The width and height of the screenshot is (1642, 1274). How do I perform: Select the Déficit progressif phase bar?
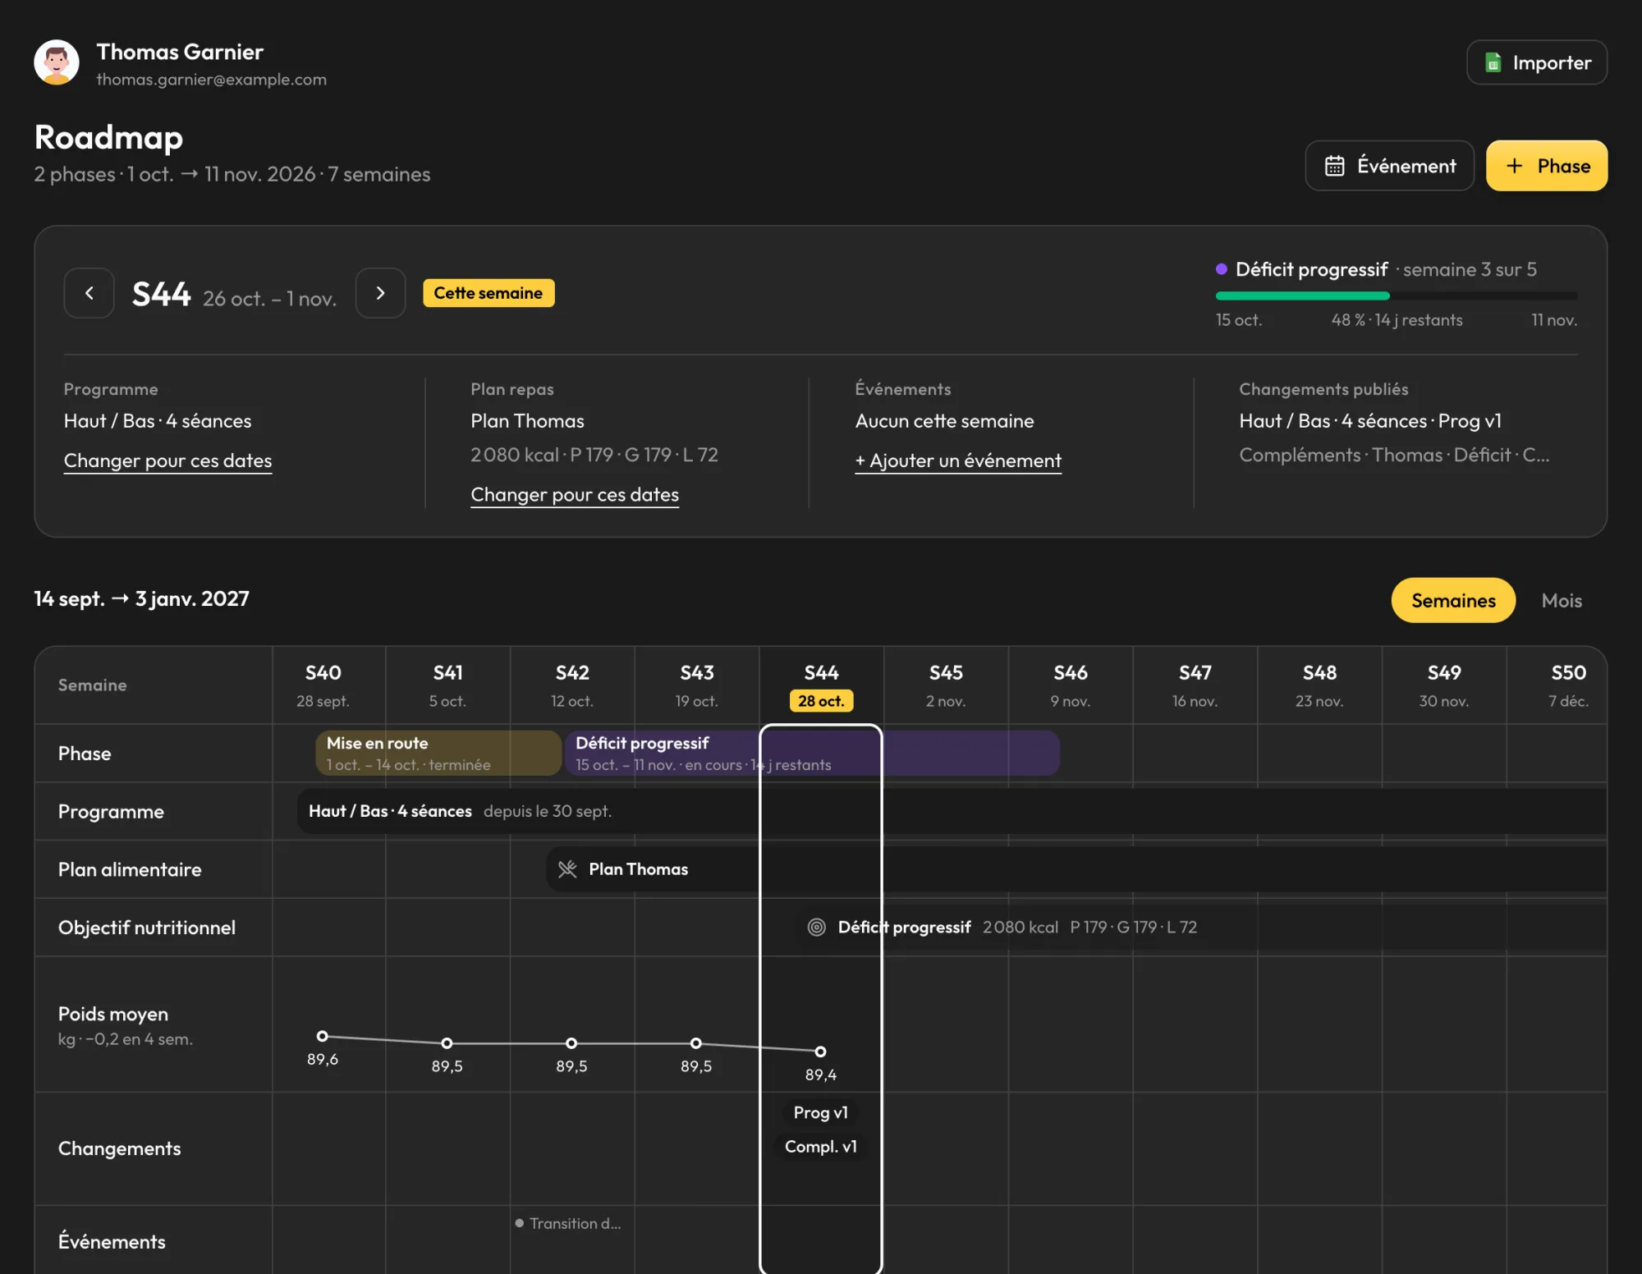[812, 753]
